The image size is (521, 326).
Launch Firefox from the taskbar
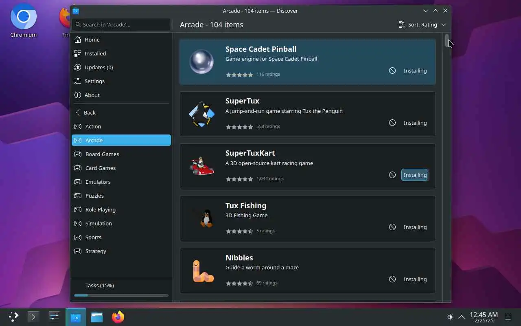pos(118,317)
